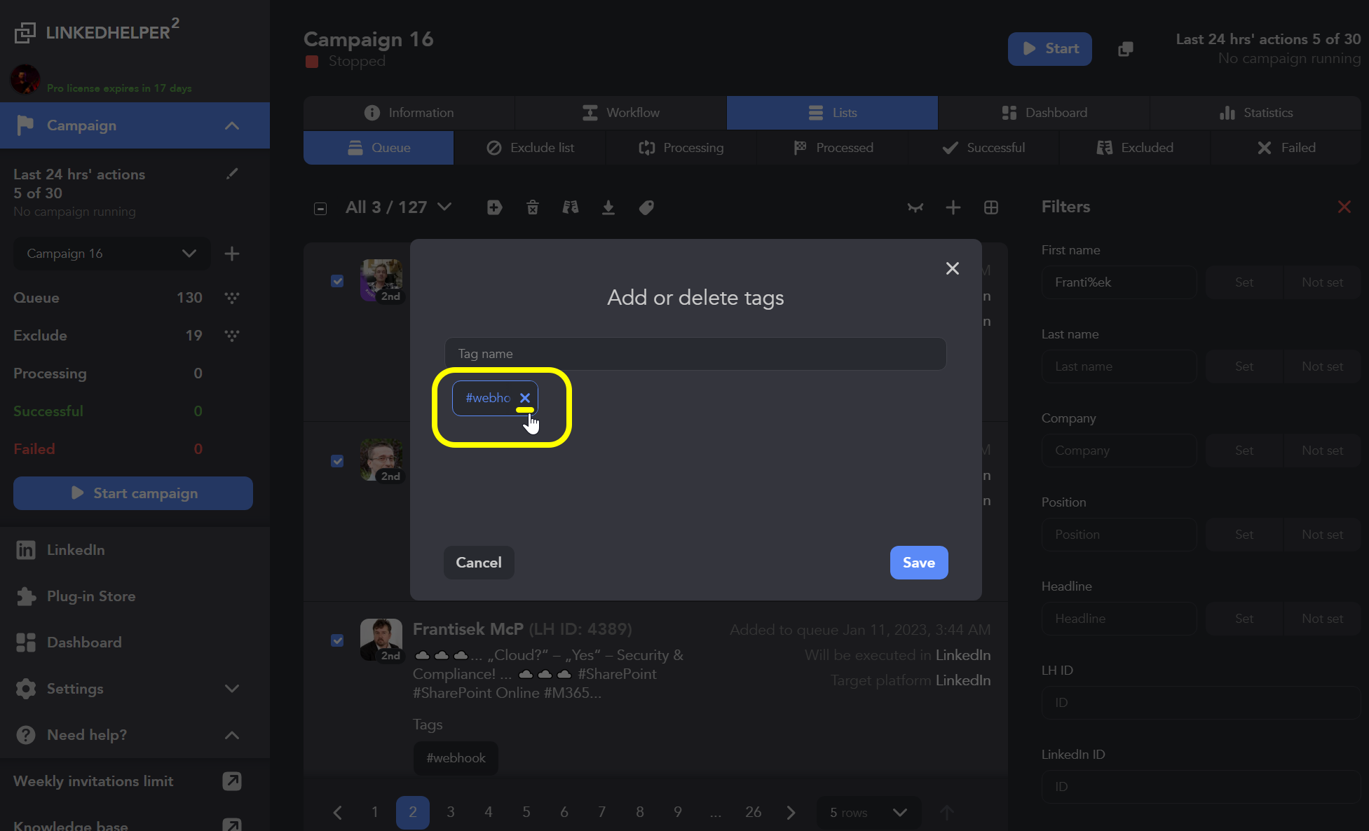Toggle Set for the Position filter
The image size is (1369, 831).
[1244, 535]
